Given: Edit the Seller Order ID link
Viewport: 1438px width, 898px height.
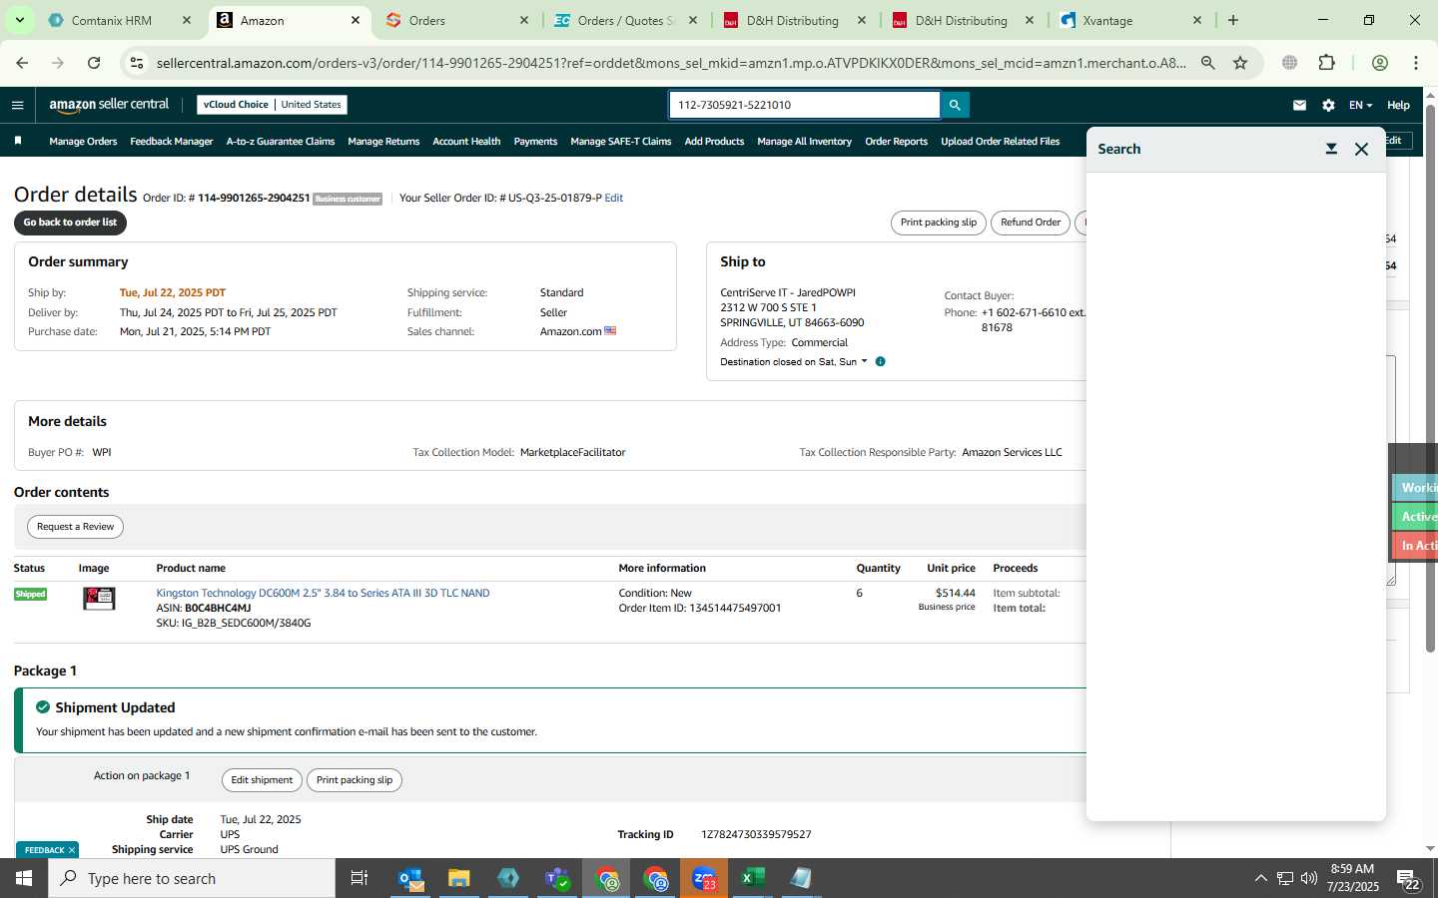Looking at the screenshot, I should pyautogui.click(x=614, y=199).
